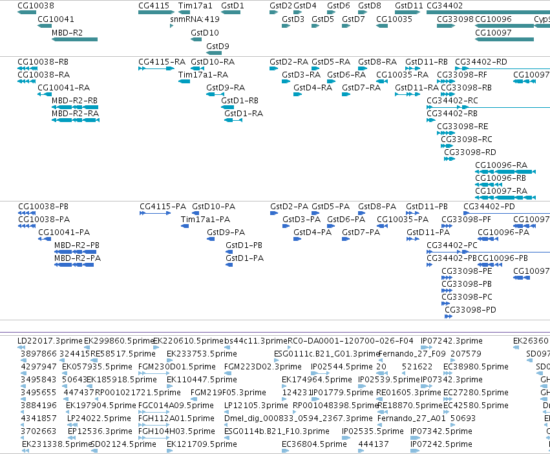Click transcript GstD4-RA label

tap(313, 88)
